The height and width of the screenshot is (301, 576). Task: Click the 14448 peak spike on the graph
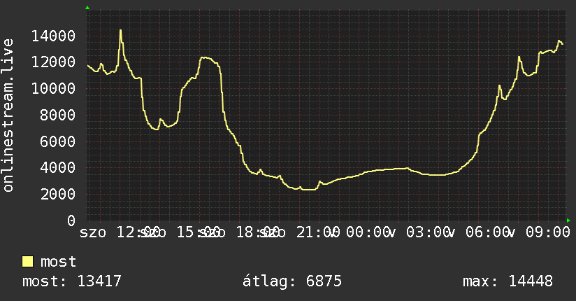(120, 31)
